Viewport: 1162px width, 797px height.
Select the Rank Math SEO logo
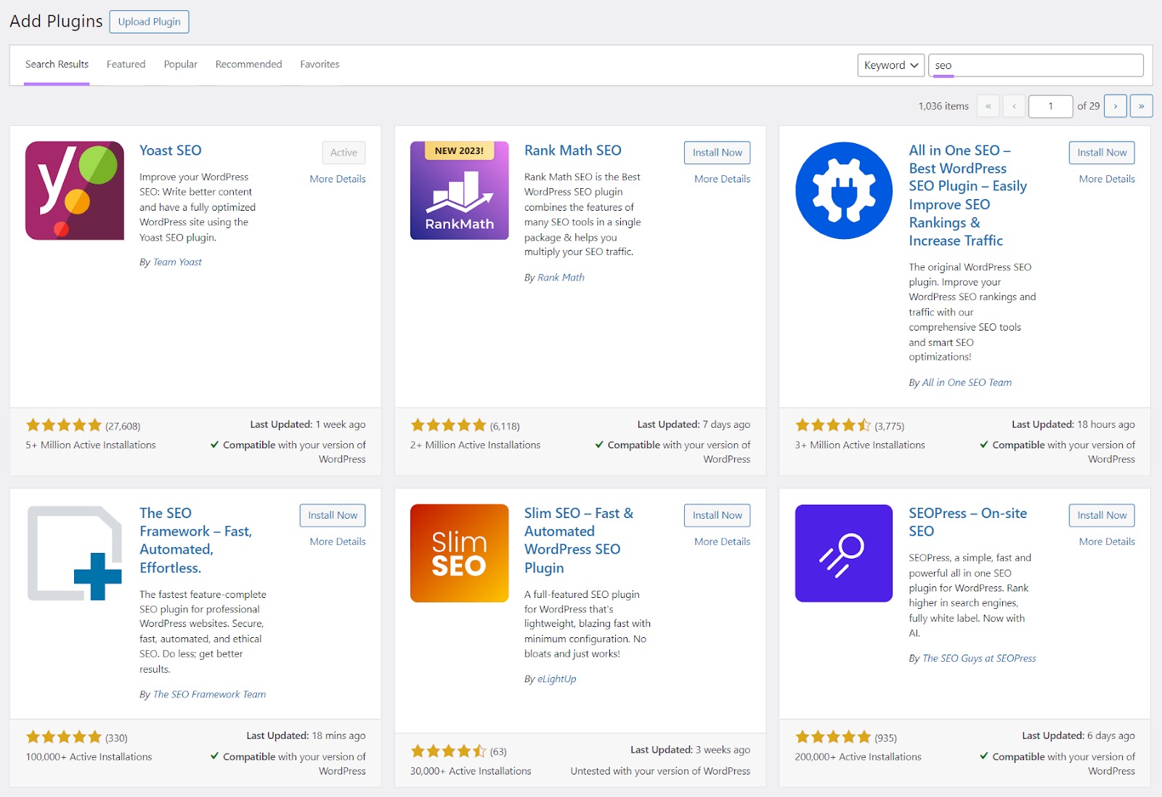pyautogui.click(x=459, y=190)
